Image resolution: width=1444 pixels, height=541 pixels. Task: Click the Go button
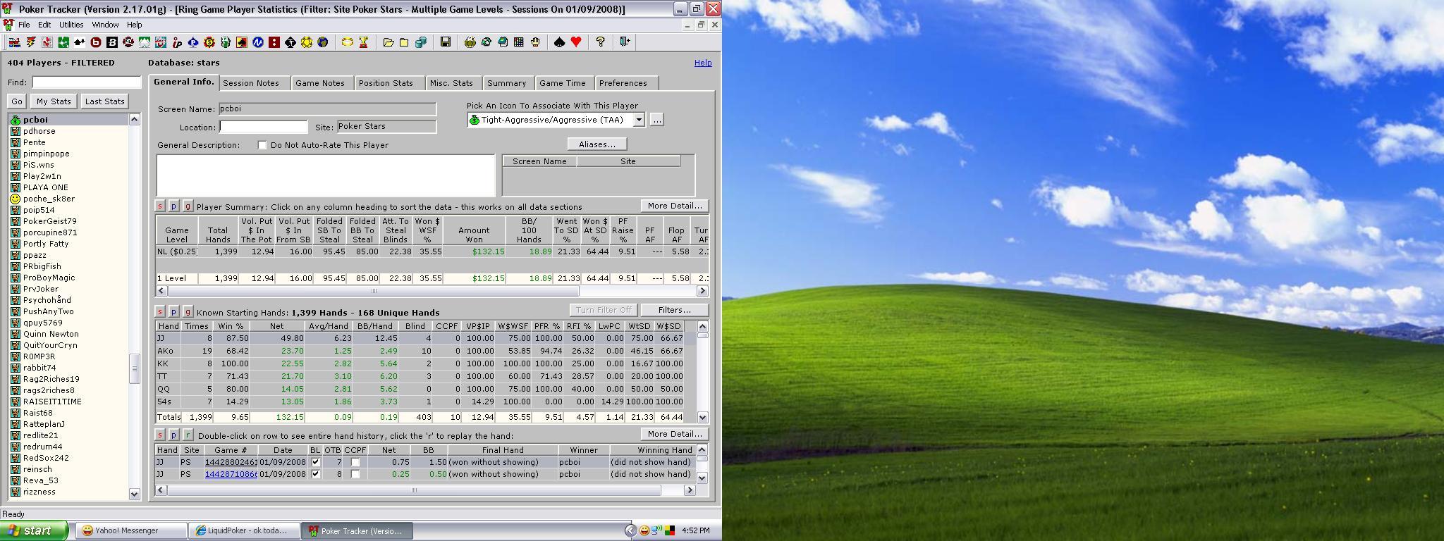coord(17,101)
